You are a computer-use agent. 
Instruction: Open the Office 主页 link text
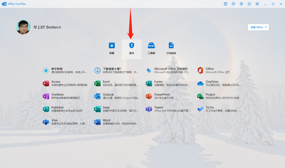[218, 72]
